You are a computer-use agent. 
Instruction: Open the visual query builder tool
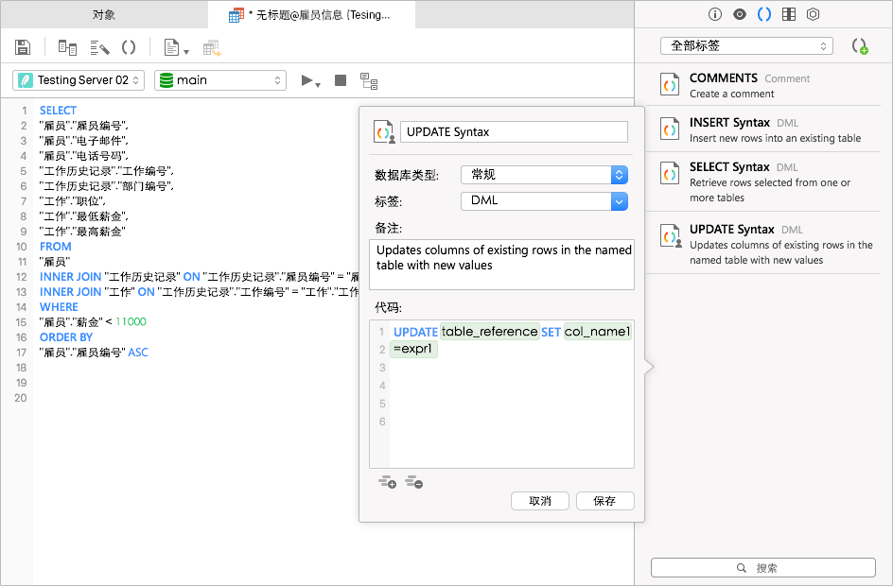pyautogui.click(x=67, y=47)
